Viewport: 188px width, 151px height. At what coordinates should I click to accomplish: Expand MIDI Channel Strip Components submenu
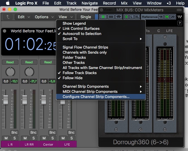coord(101,92)
